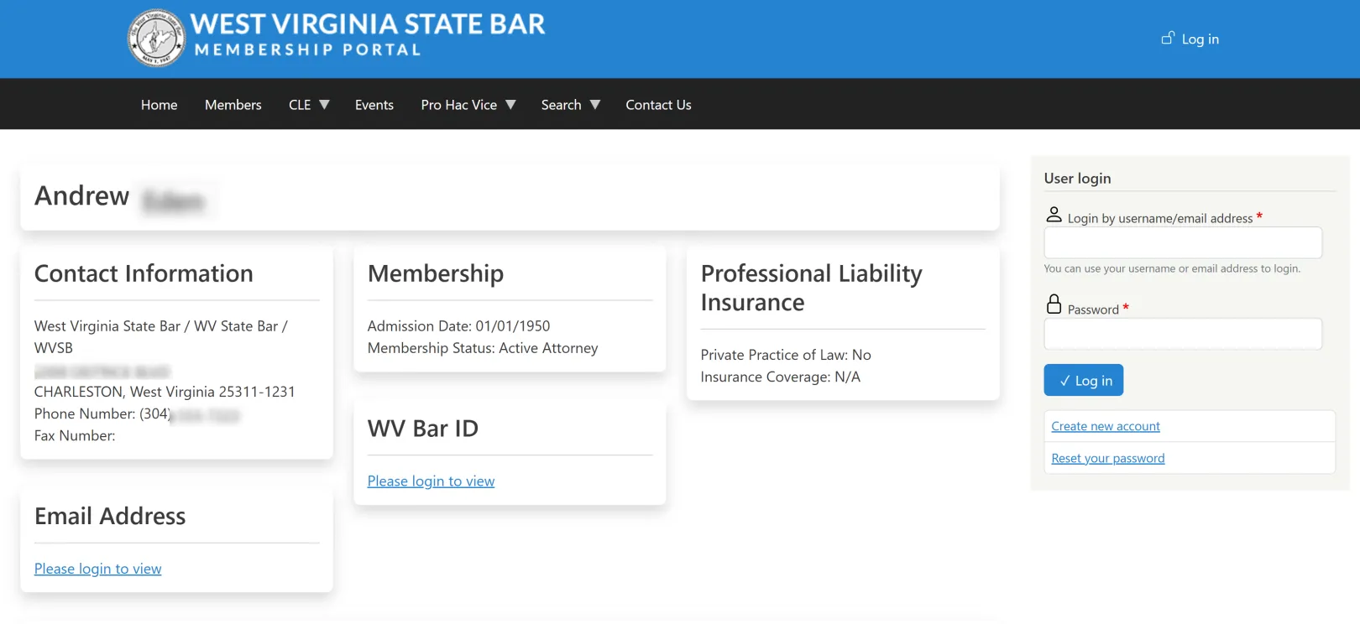1360x624 pixels.
Task: Expand the Search dropdown arrow
Action: click(x=595, y=105)
